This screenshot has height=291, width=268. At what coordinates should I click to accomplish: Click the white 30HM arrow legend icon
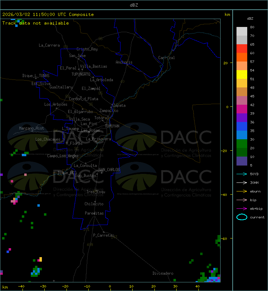pyautogui.click(x=242, y=182)
